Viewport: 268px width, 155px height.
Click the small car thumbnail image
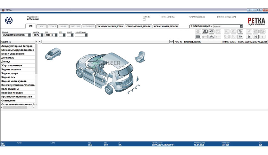(53, 53)
